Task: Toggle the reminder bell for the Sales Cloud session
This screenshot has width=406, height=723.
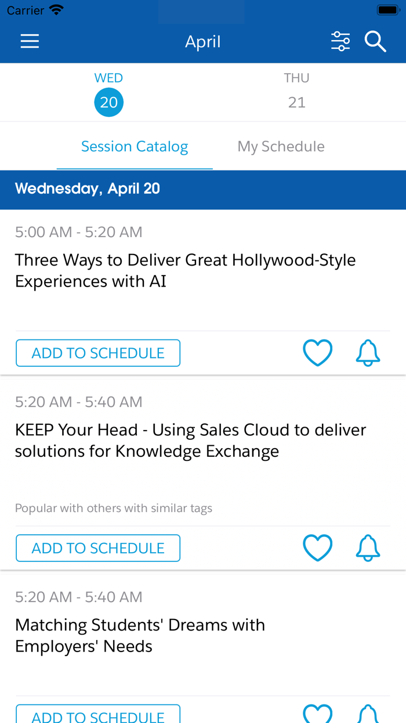Action: (368, 547)
